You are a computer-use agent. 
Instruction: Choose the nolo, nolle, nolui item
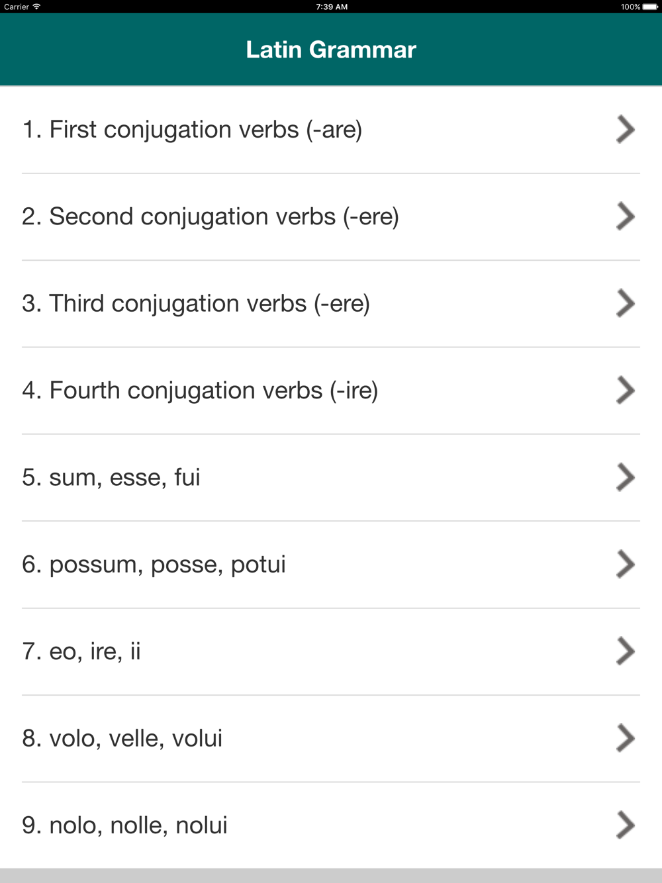coord(331,825)
